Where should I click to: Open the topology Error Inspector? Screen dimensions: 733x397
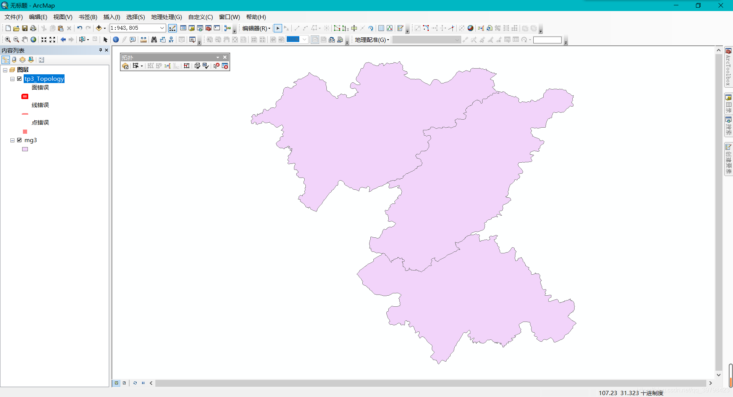(225, 66)
